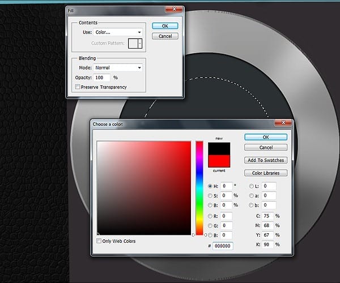The width and height of the screenshot is (340, 283).
Task: Click the S saturation value field
Action: pos(226,195)
